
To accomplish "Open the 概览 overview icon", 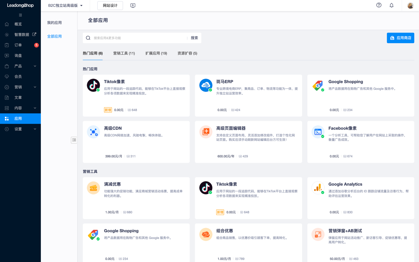I will pos(6,24).
